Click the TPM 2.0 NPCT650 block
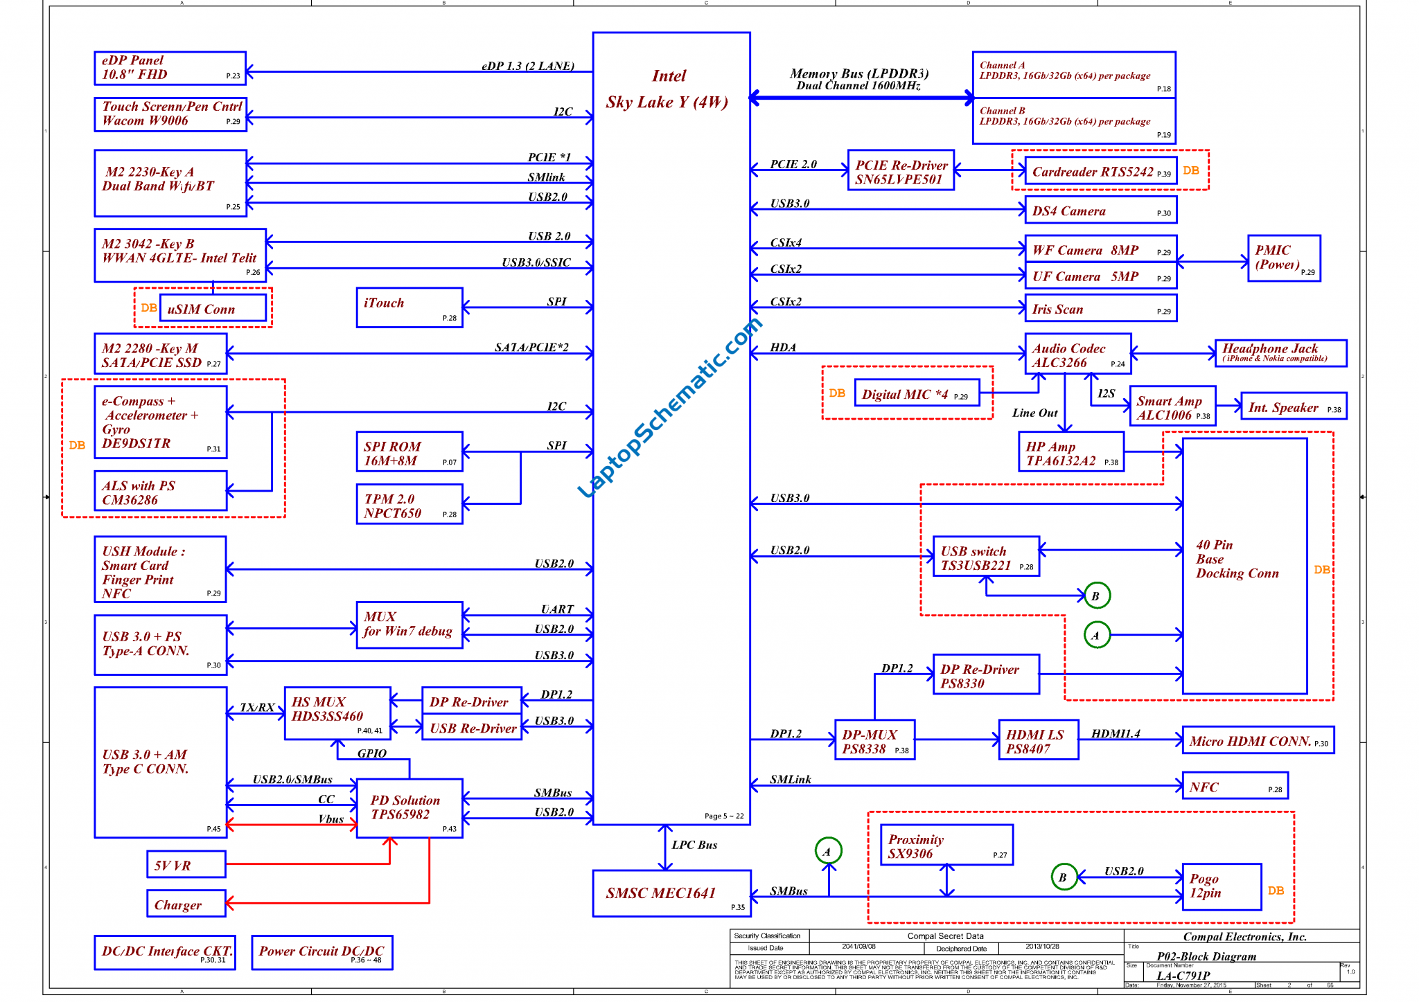Image resolution: width=1419 pixels, height=1002 pixels. click(x=409, y=504)
